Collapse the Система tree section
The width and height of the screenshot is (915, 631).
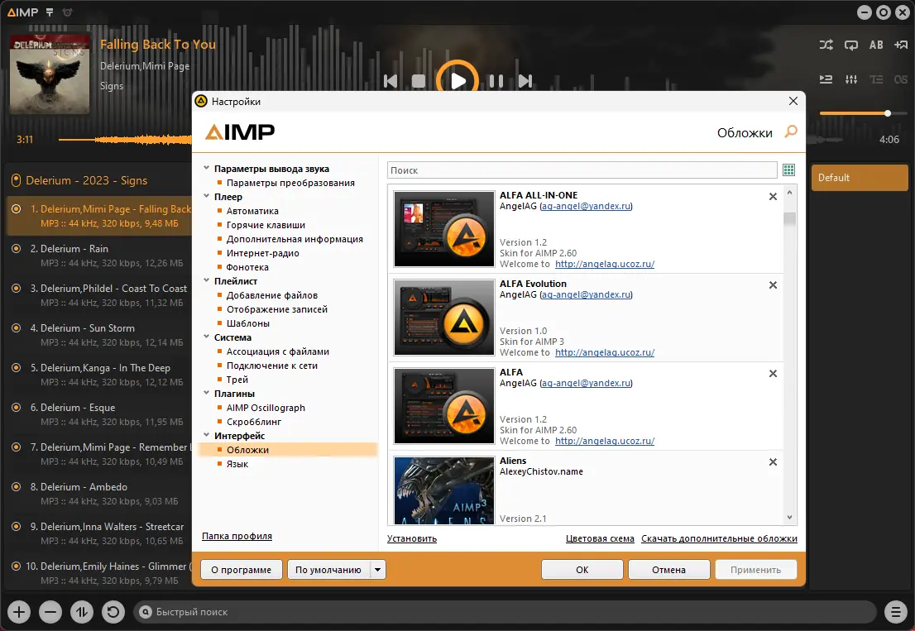coord(206,337)
